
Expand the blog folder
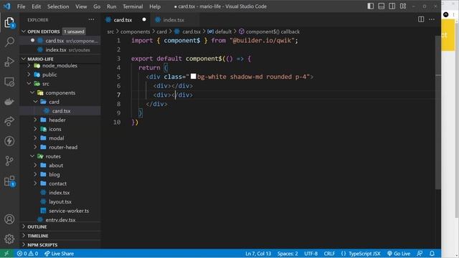click(x=35, y=174)
